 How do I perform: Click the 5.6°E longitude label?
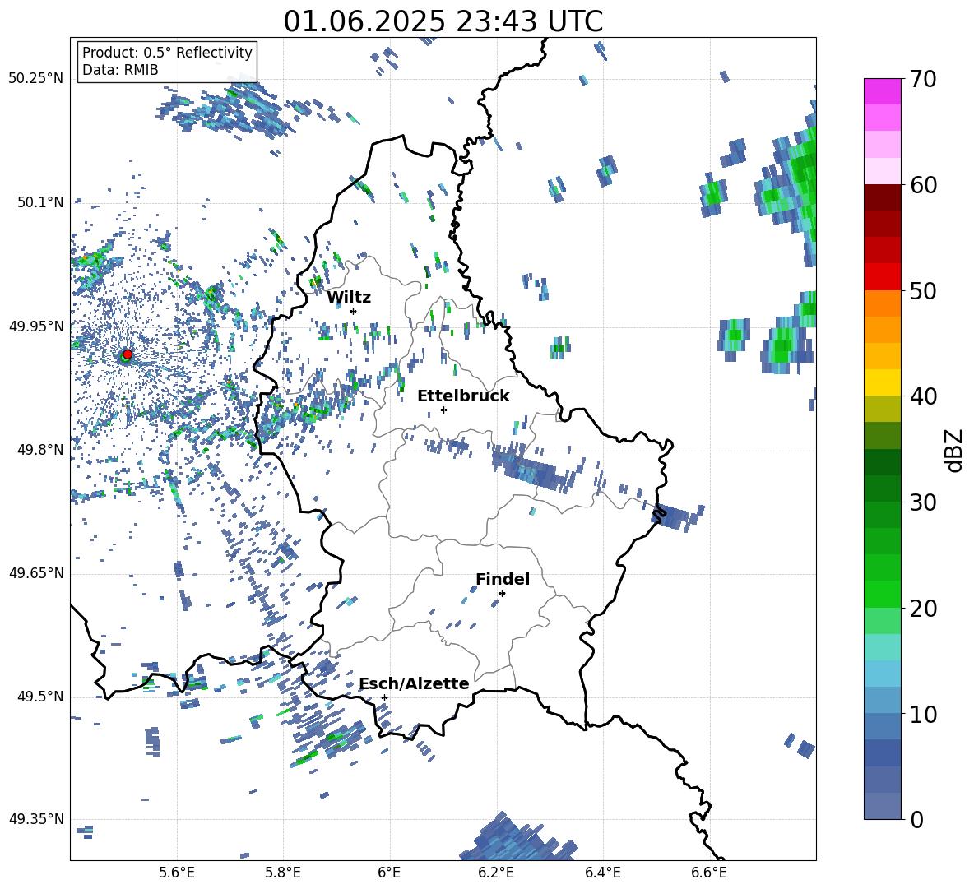(177, 873)
